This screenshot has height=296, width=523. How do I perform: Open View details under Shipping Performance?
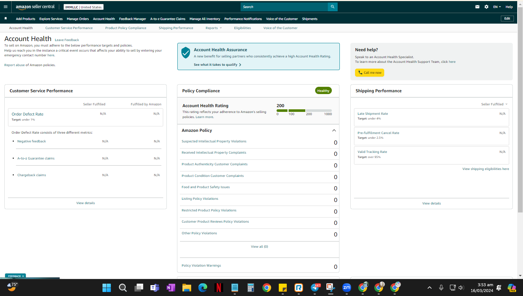(x=432, y=203)
